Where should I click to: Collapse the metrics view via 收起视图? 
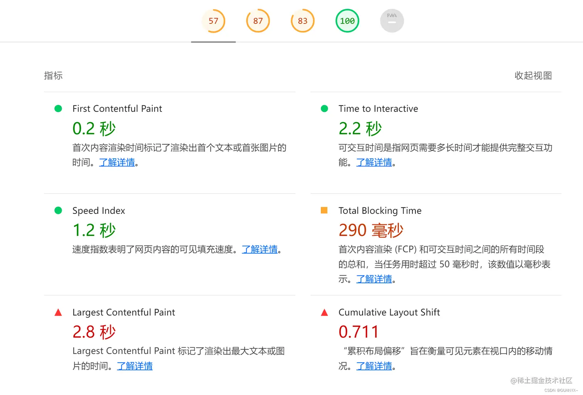(533, 76)
